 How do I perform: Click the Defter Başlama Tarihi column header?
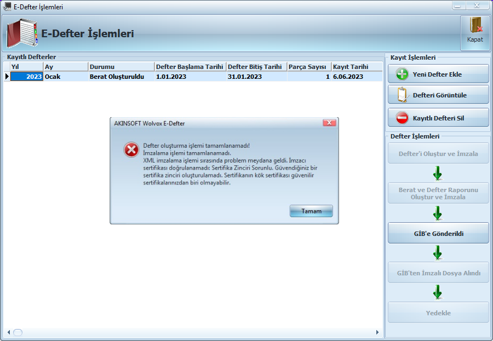tap(190, 67)
